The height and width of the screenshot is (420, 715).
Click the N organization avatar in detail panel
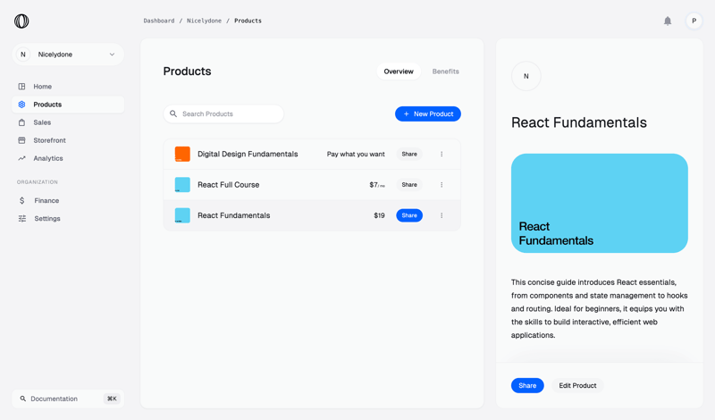(x=526, y=76)
